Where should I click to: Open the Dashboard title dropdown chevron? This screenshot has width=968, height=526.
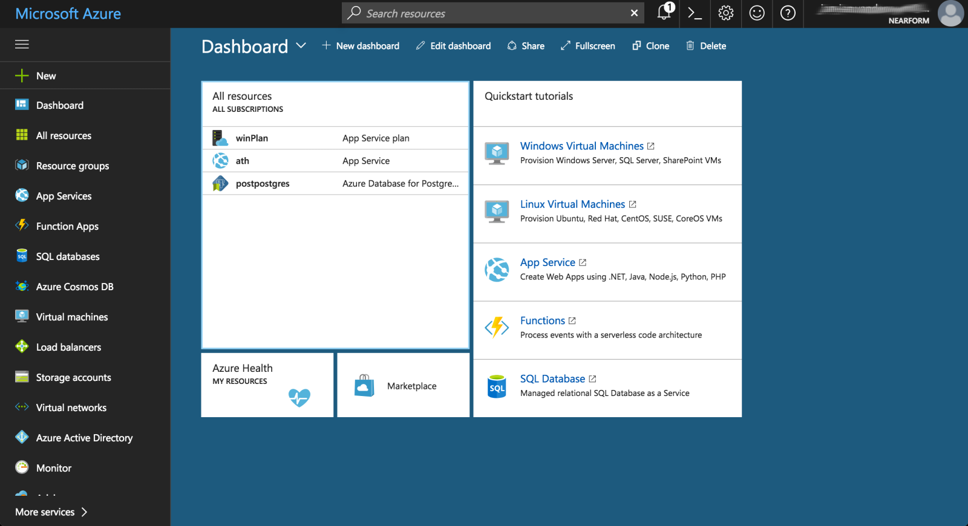click(x=301, y=45)
